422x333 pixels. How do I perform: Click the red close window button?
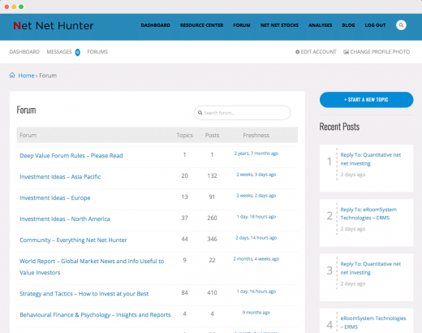(6, 6)
